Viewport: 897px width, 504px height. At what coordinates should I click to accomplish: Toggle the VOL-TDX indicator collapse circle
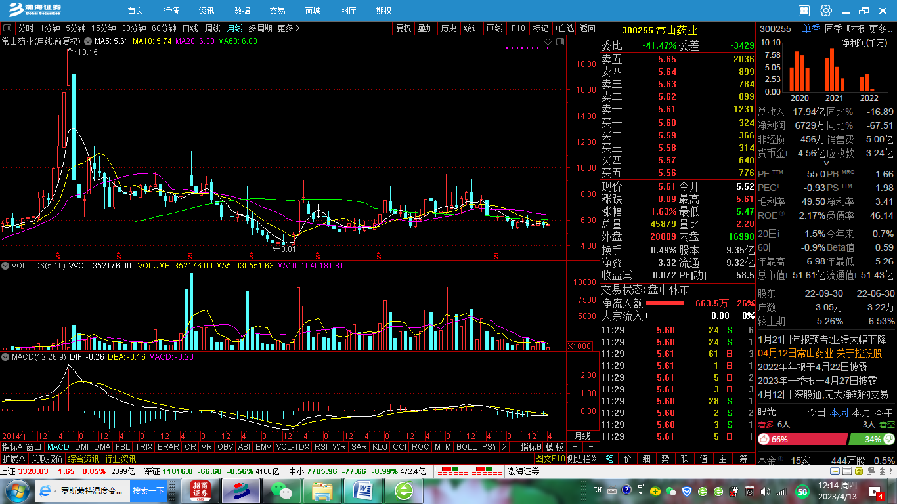(6, 266)
